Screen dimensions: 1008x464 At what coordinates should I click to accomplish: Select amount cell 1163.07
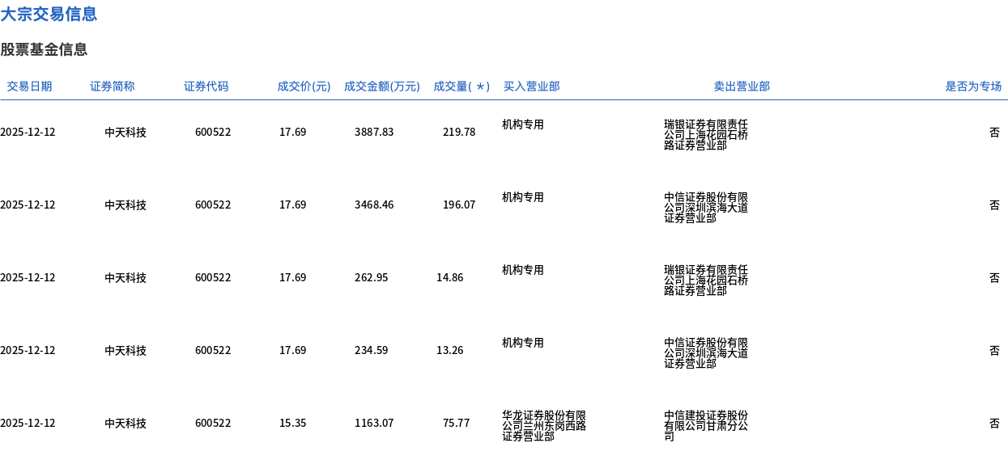374,423
